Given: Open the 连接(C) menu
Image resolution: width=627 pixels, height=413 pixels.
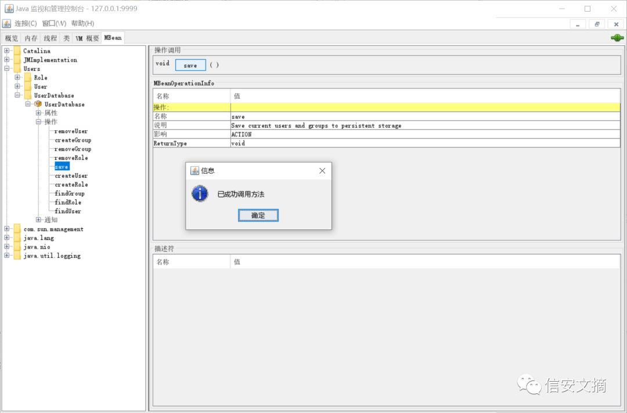Looking at the screenshot, I should [26, 23].
